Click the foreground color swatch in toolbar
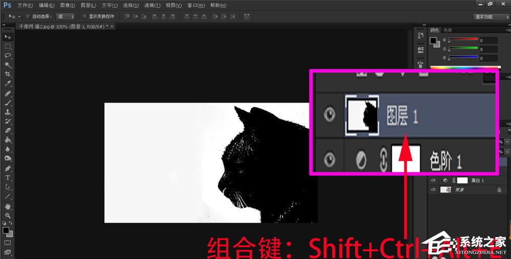Viewport: 511px width, 259px height. [6, 230]
